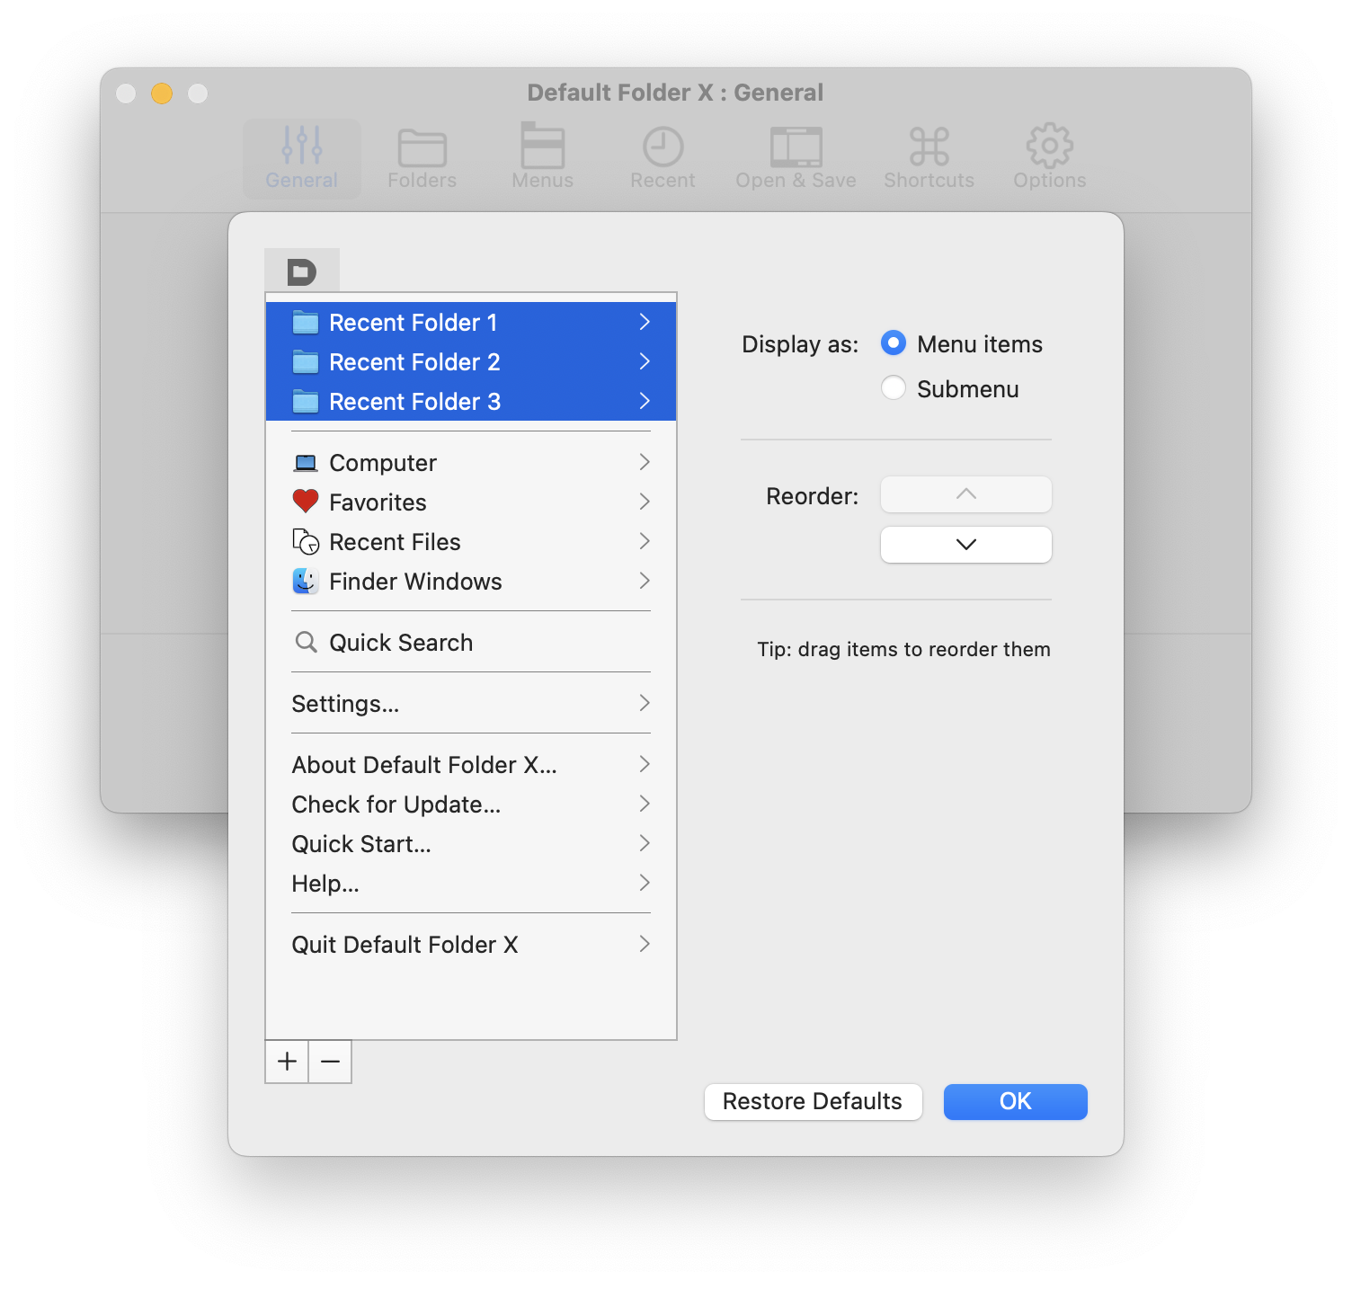
Task: Expand chevron for About Default Folder X…
Action: (645, 764)
